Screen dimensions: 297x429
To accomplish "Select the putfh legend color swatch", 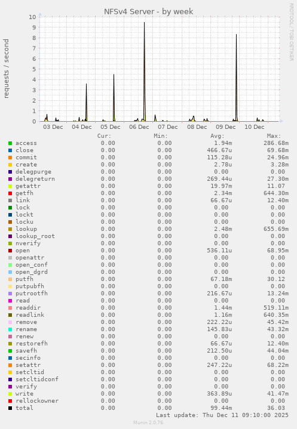I will (10, 279).
